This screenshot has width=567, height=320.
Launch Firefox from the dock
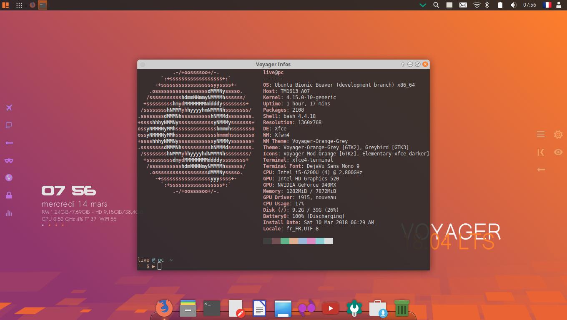164,308
